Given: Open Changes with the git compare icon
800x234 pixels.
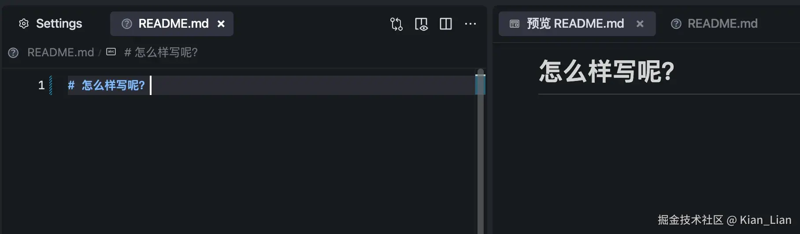Looking at the screenshot, I should [x=396, y=24].
